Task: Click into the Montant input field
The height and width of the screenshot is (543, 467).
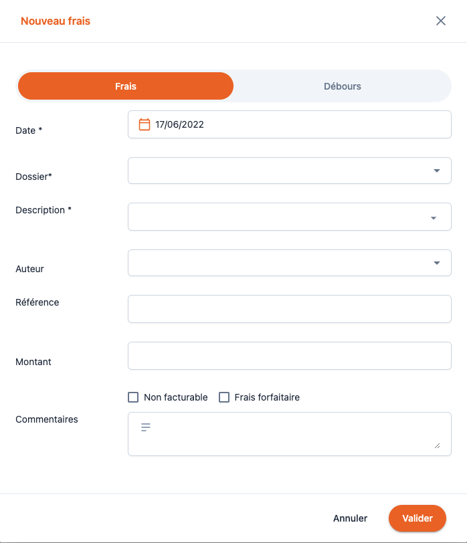Action: click(x=289, y=356)
